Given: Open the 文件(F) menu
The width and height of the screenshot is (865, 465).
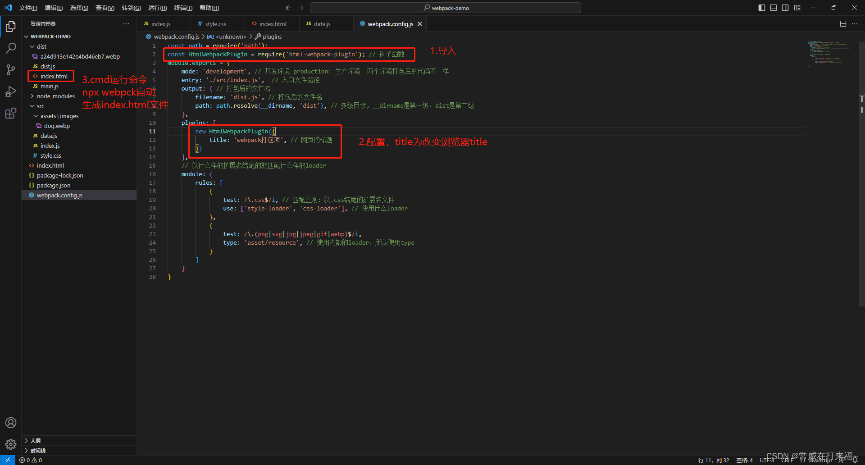Looking at the screenshot, I should click(x=28, y=8).
